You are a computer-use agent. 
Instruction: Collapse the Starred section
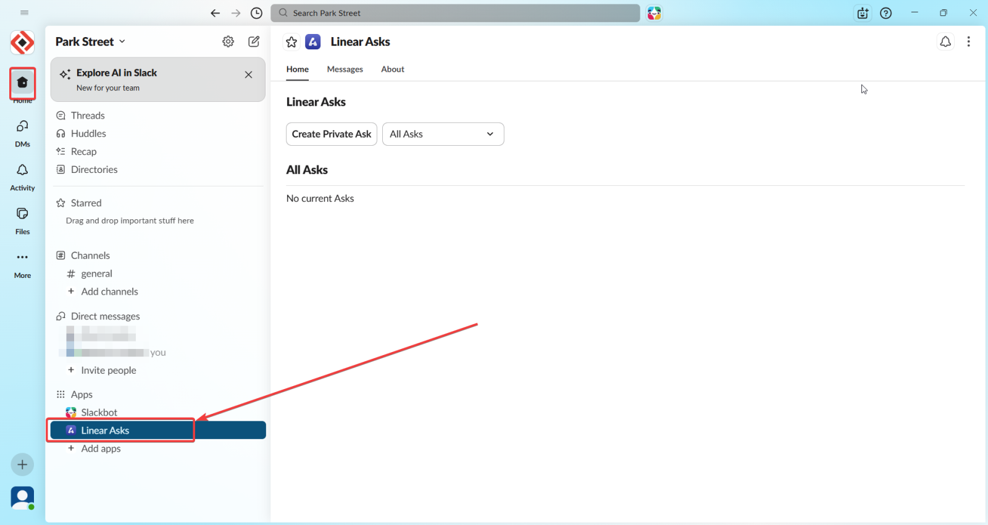(x=86, y=203)
